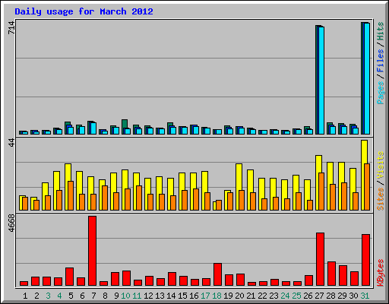Click the tall cyan Pages bar for day 27
Screen dimensions: 389x304
[321, 81]
